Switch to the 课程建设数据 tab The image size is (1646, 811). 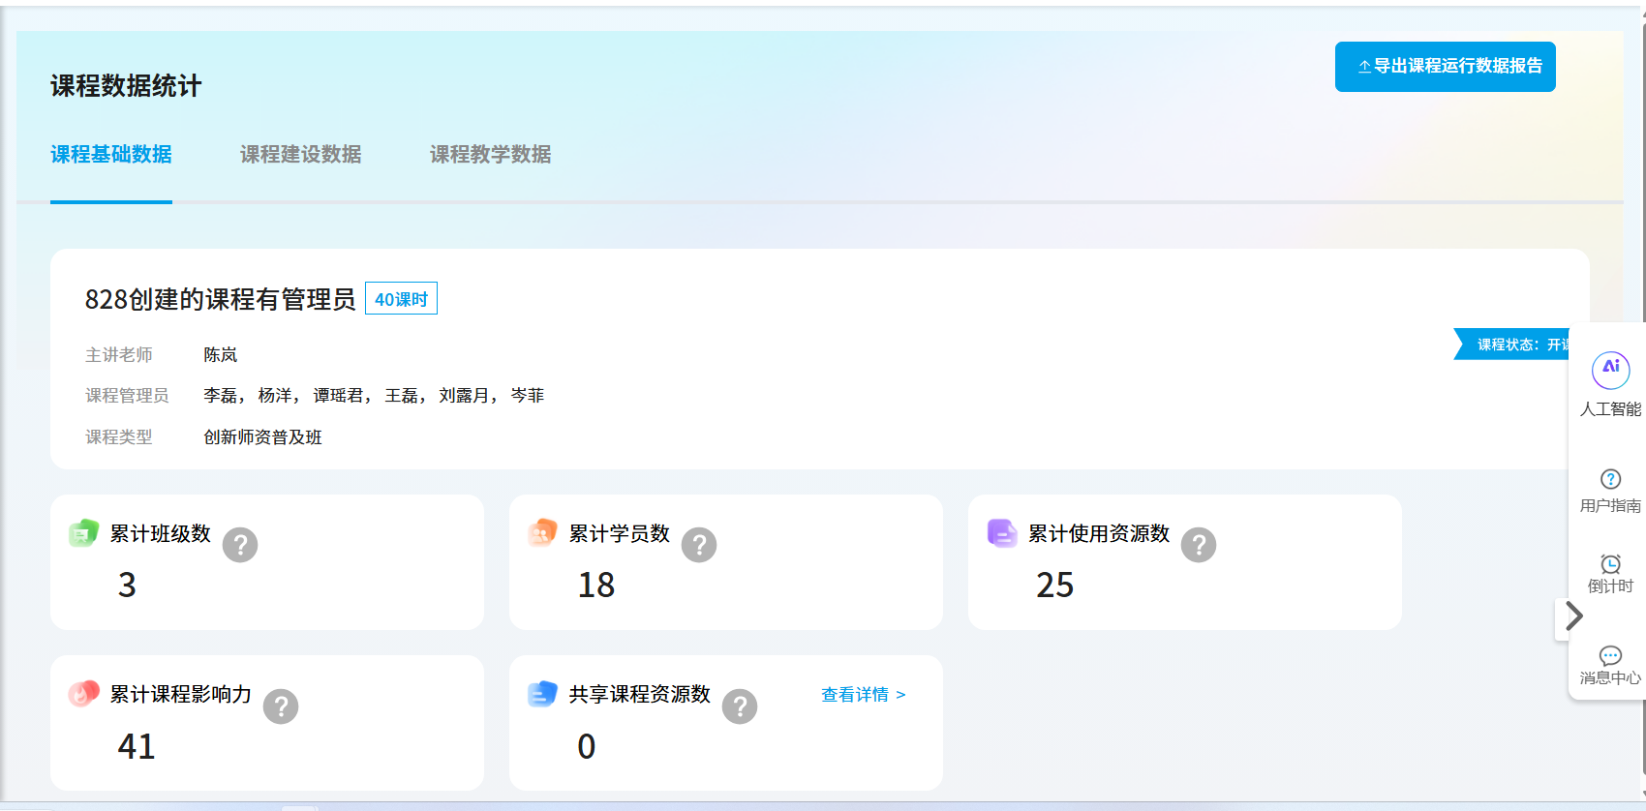coord(301,155)
